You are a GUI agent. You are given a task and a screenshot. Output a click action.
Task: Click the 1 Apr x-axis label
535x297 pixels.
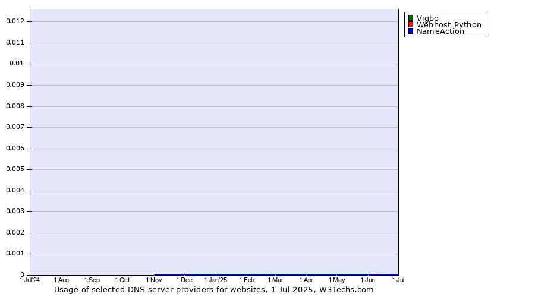[306, 280]
